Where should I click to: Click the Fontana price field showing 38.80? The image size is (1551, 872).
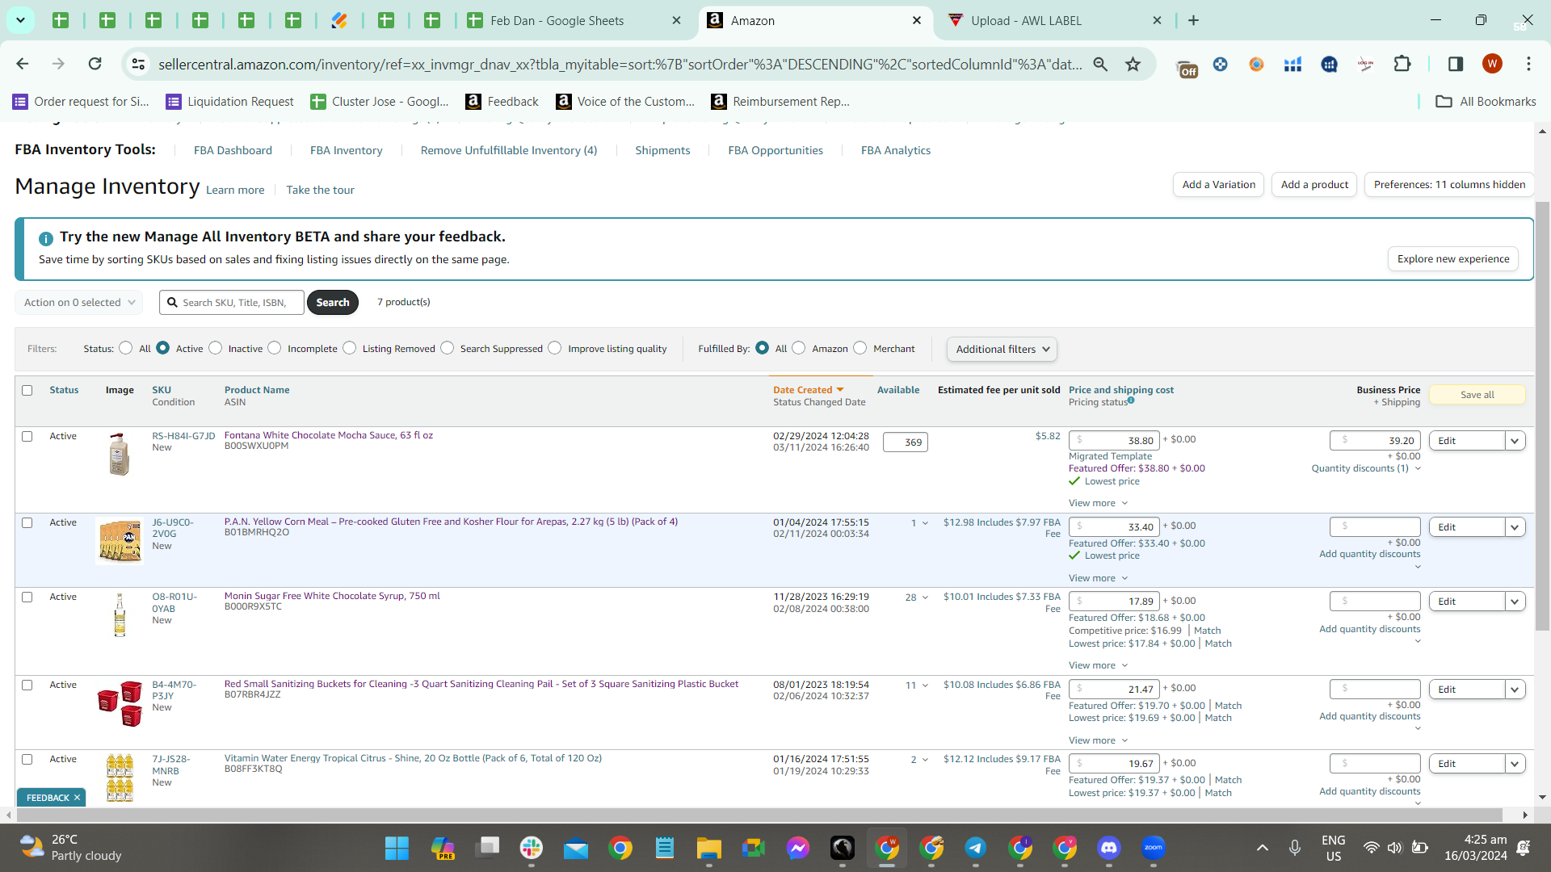[x=1114, y=441]
